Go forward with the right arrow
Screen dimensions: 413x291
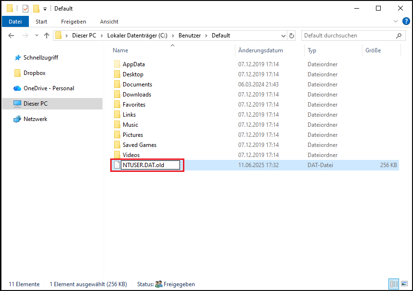click(26, 36)
